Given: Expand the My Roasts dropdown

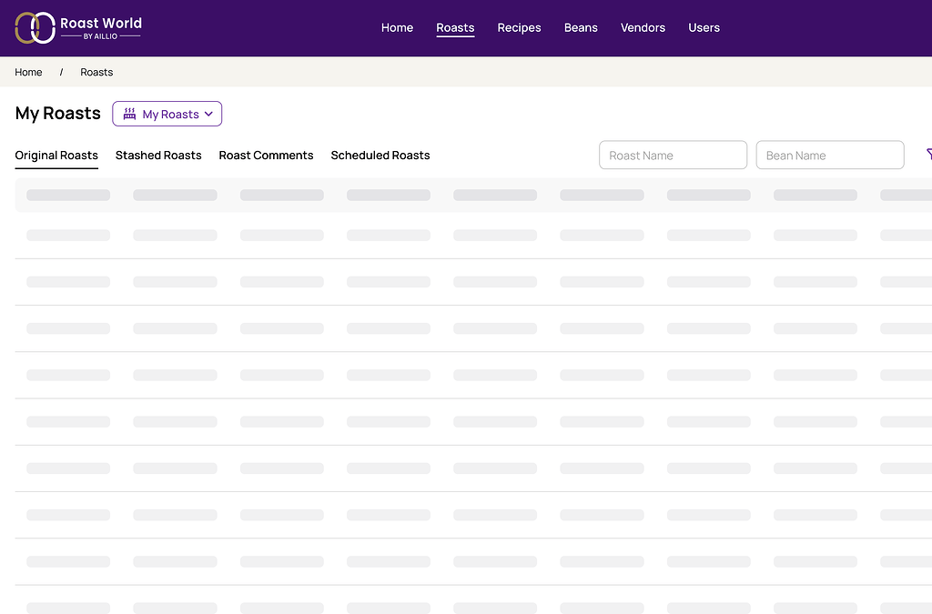Looking at the screenshot, I should click(209, 114).
